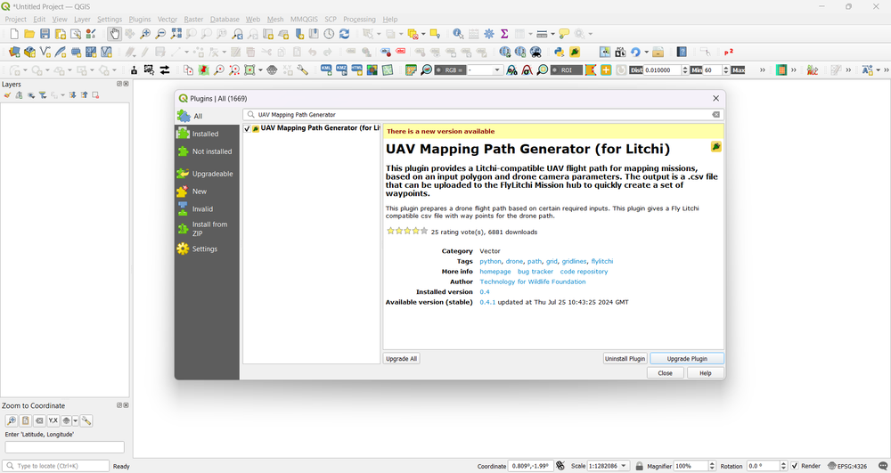Close the Plugins dialog with Close button
This screenshot has height=473, width=891.
point(666,373)
